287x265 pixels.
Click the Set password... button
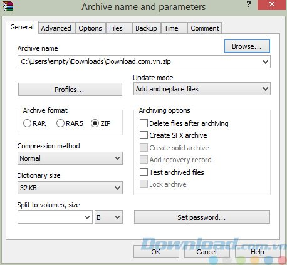pos(202,217)
